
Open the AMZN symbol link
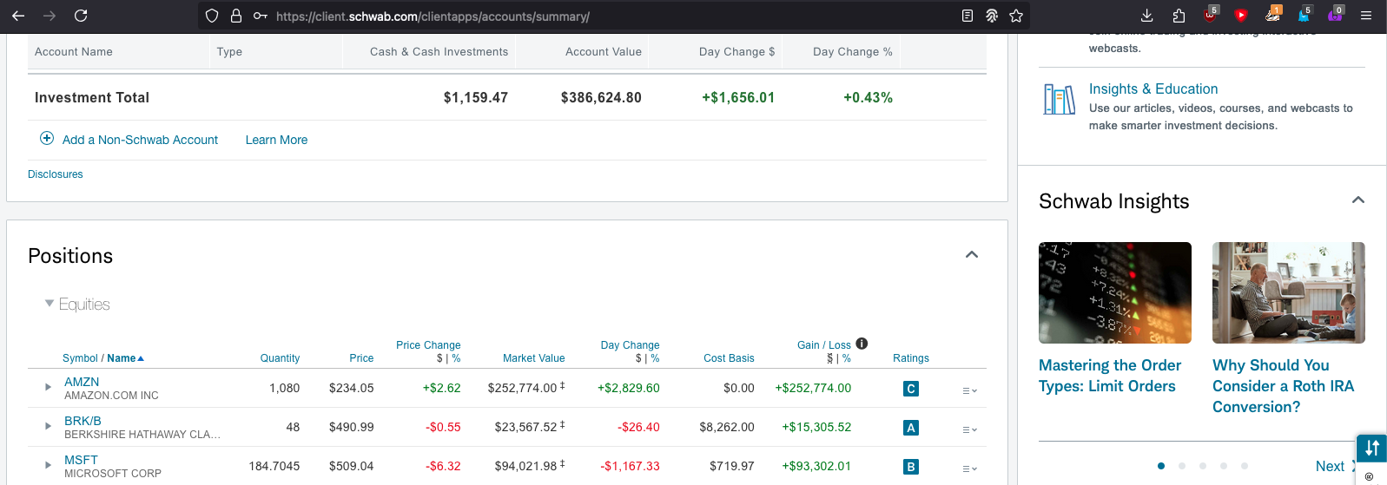82,382
